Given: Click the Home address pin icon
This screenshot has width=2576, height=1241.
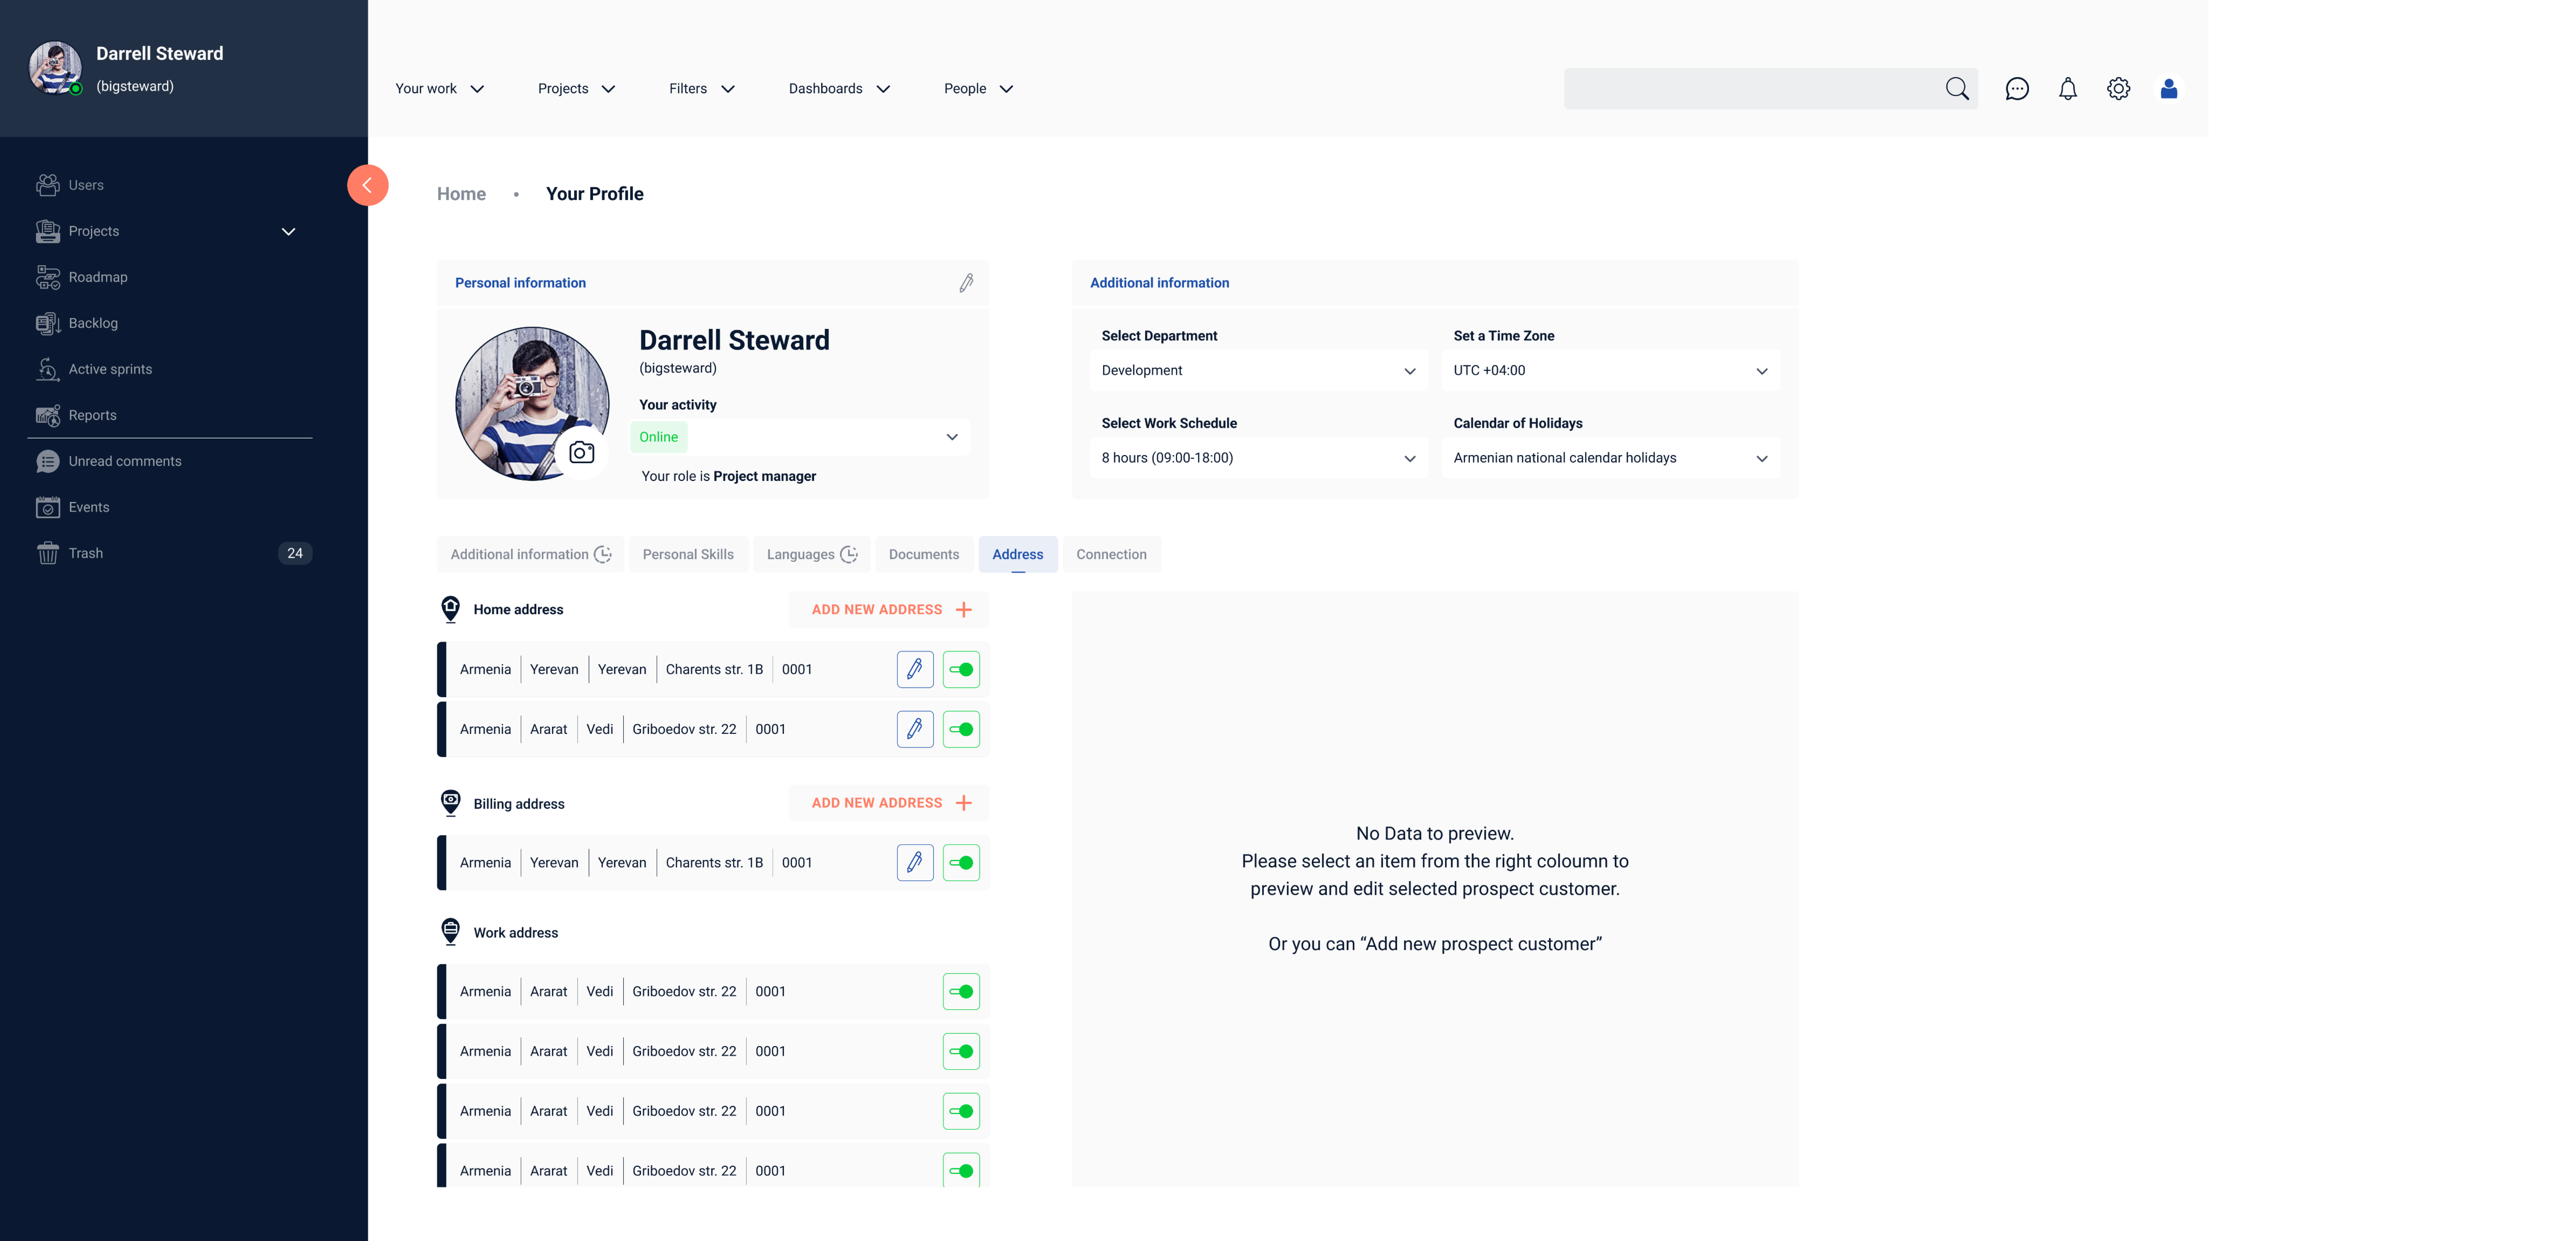Looking at the screenshot, I should coord(451,609).
